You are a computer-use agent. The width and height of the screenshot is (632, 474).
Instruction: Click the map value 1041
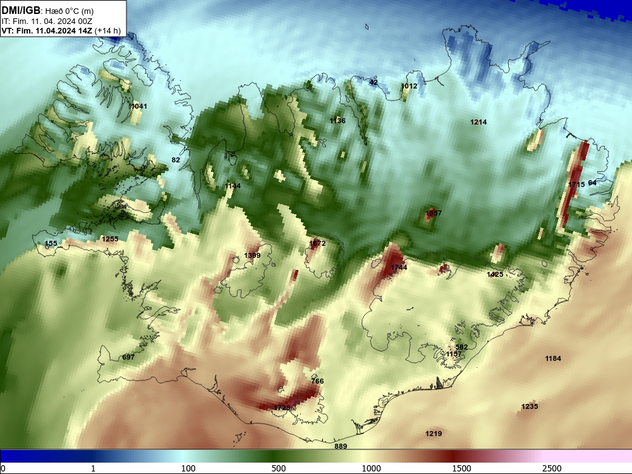click(139, 106)
